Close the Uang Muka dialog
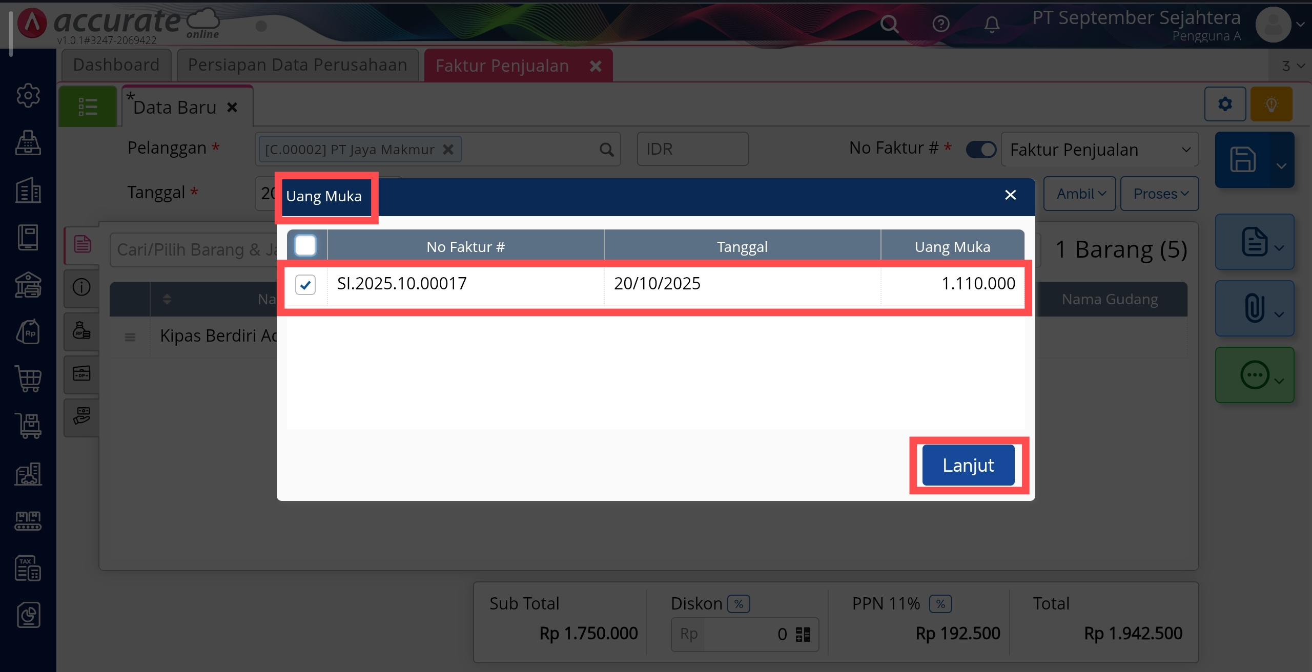Viewport: 1312px width, 672px height. 1010,195
